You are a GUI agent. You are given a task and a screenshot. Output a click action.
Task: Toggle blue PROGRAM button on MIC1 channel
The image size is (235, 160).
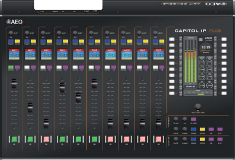[11, 41]
